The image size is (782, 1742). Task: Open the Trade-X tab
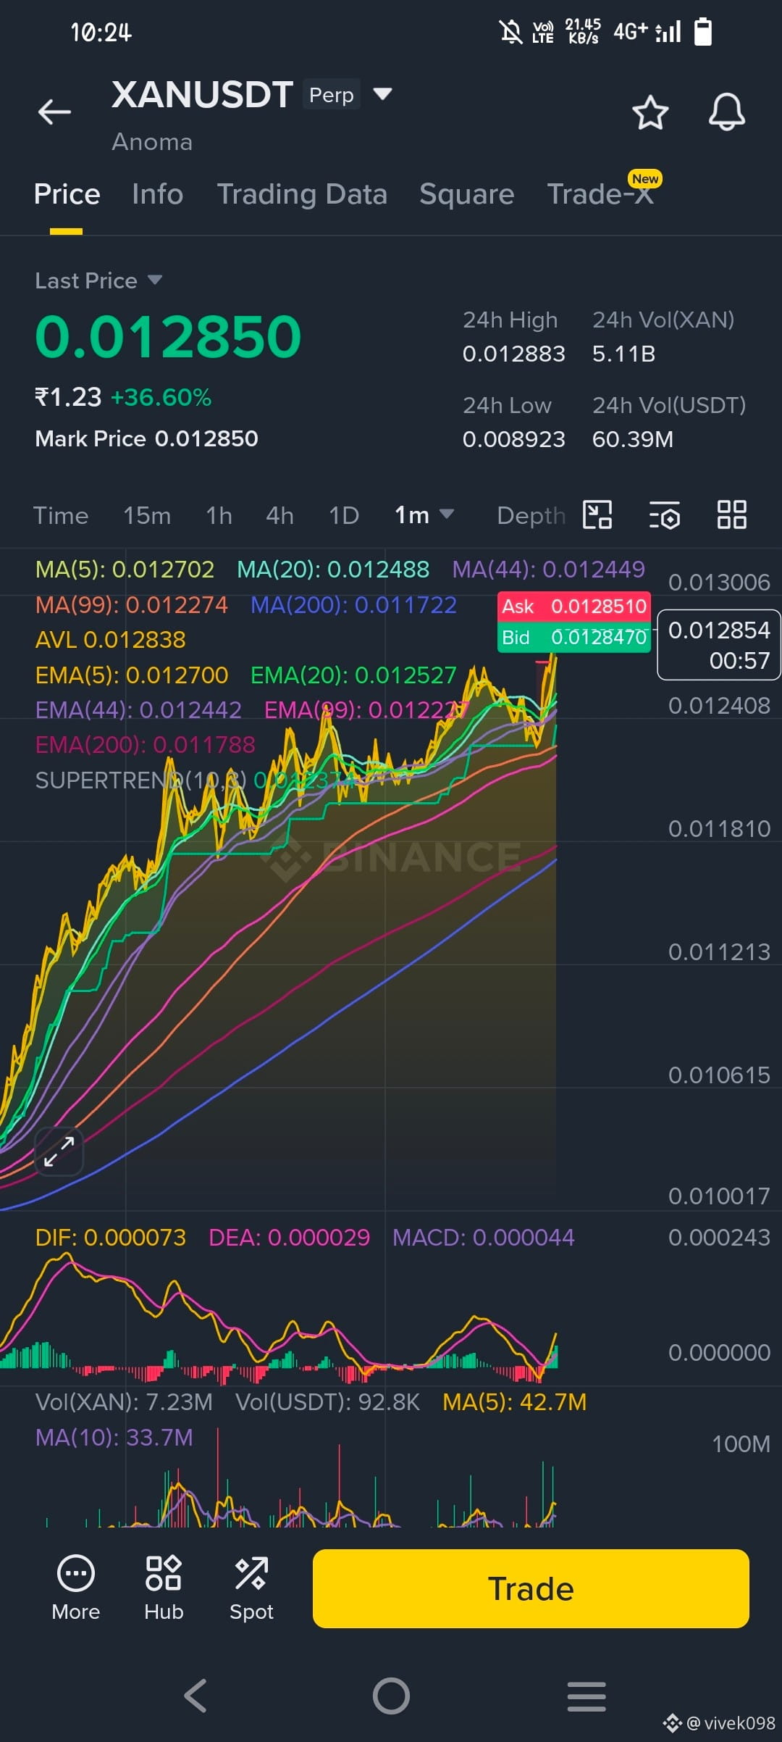[x=600, y=194]
